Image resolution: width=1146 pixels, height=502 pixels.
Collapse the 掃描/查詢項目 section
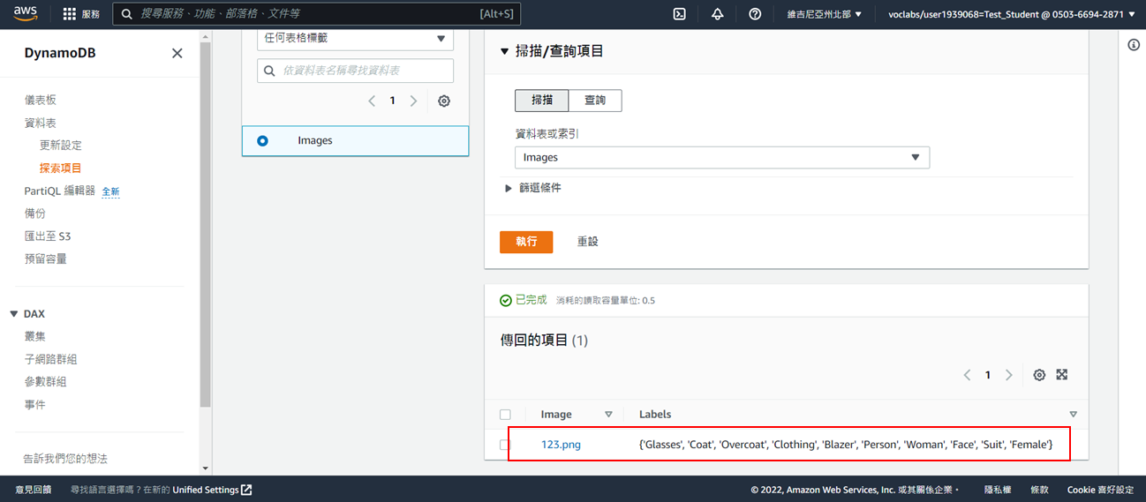(505, 51)
